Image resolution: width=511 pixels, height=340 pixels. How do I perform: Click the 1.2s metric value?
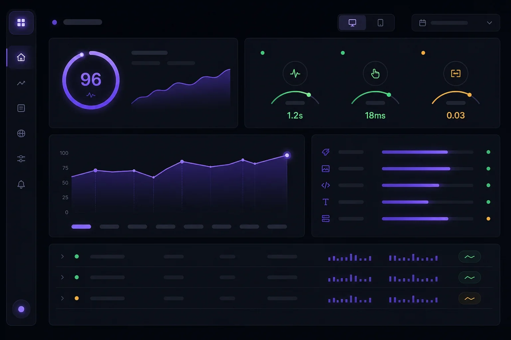coord(295,115)
